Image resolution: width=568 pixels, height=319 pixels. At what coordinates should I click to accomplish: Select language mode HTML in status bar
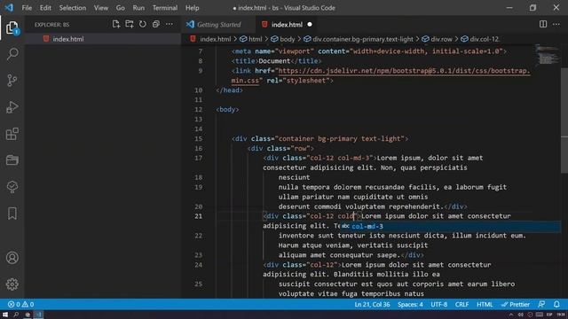click(485, 304)
